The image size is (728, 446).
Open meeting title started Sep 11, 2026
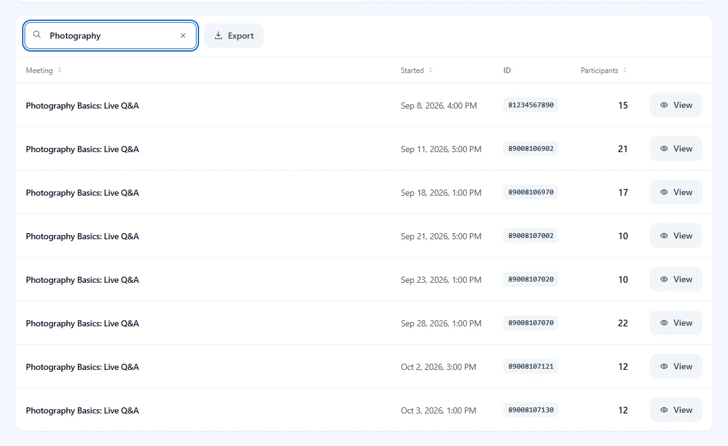82,149
